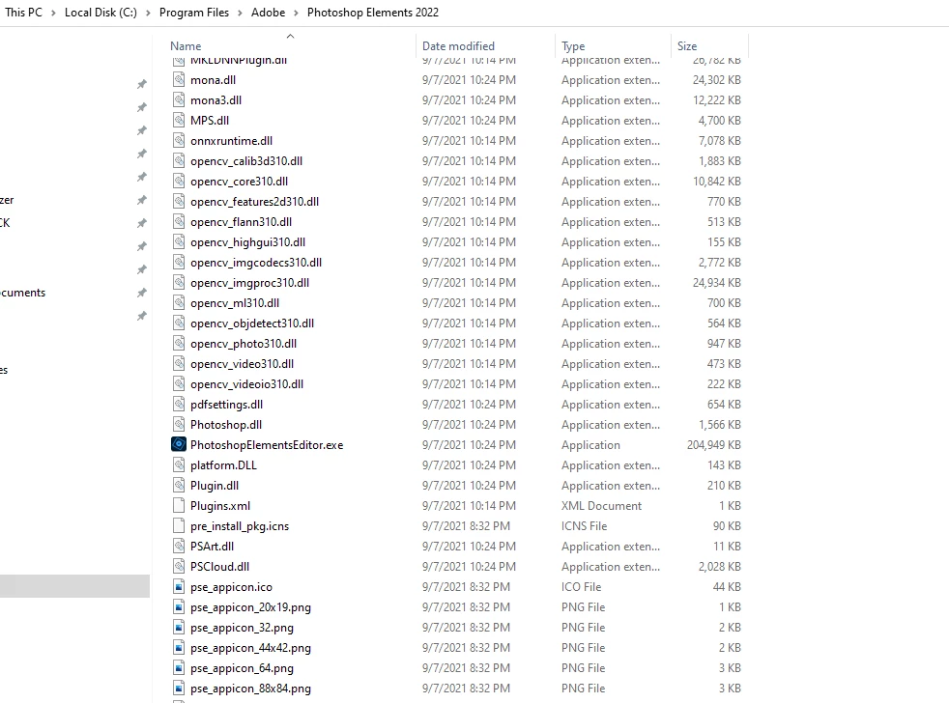Sort by the Size column header
This screenshot has width=949, height=703.
pos(687,46)
